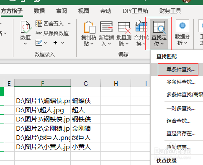The width and height of the screenshot is (203, 165).
Task: Expand the plus sign dropdown arrow
Action: 62,43
